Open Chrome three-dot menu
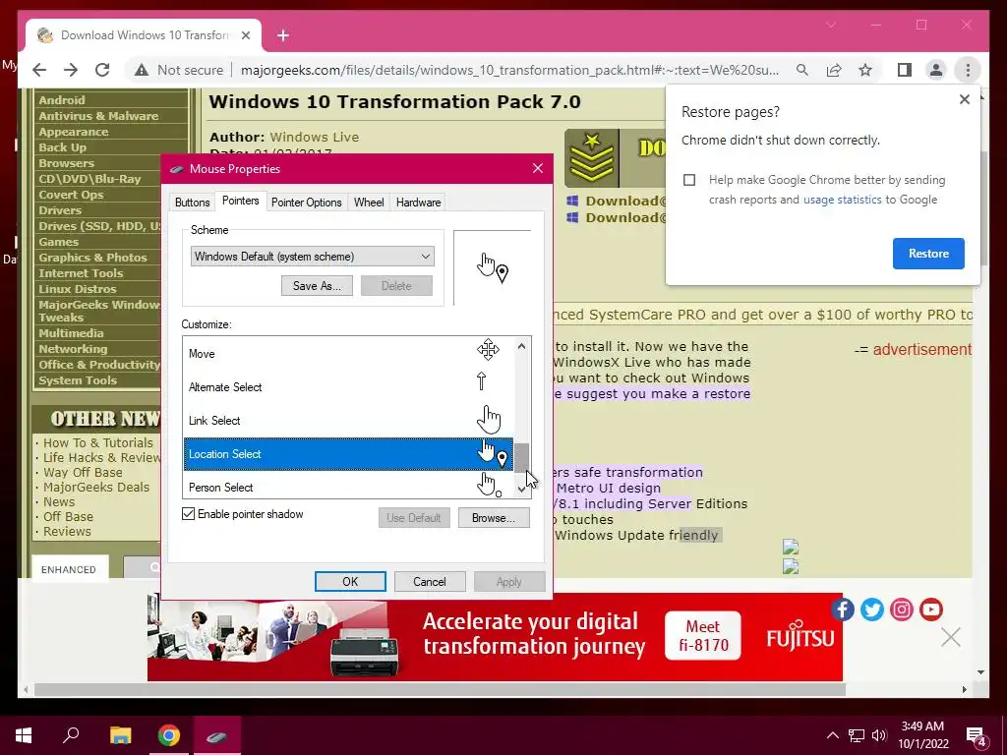The image size is (1007, 755). click(x=968, y=70)
